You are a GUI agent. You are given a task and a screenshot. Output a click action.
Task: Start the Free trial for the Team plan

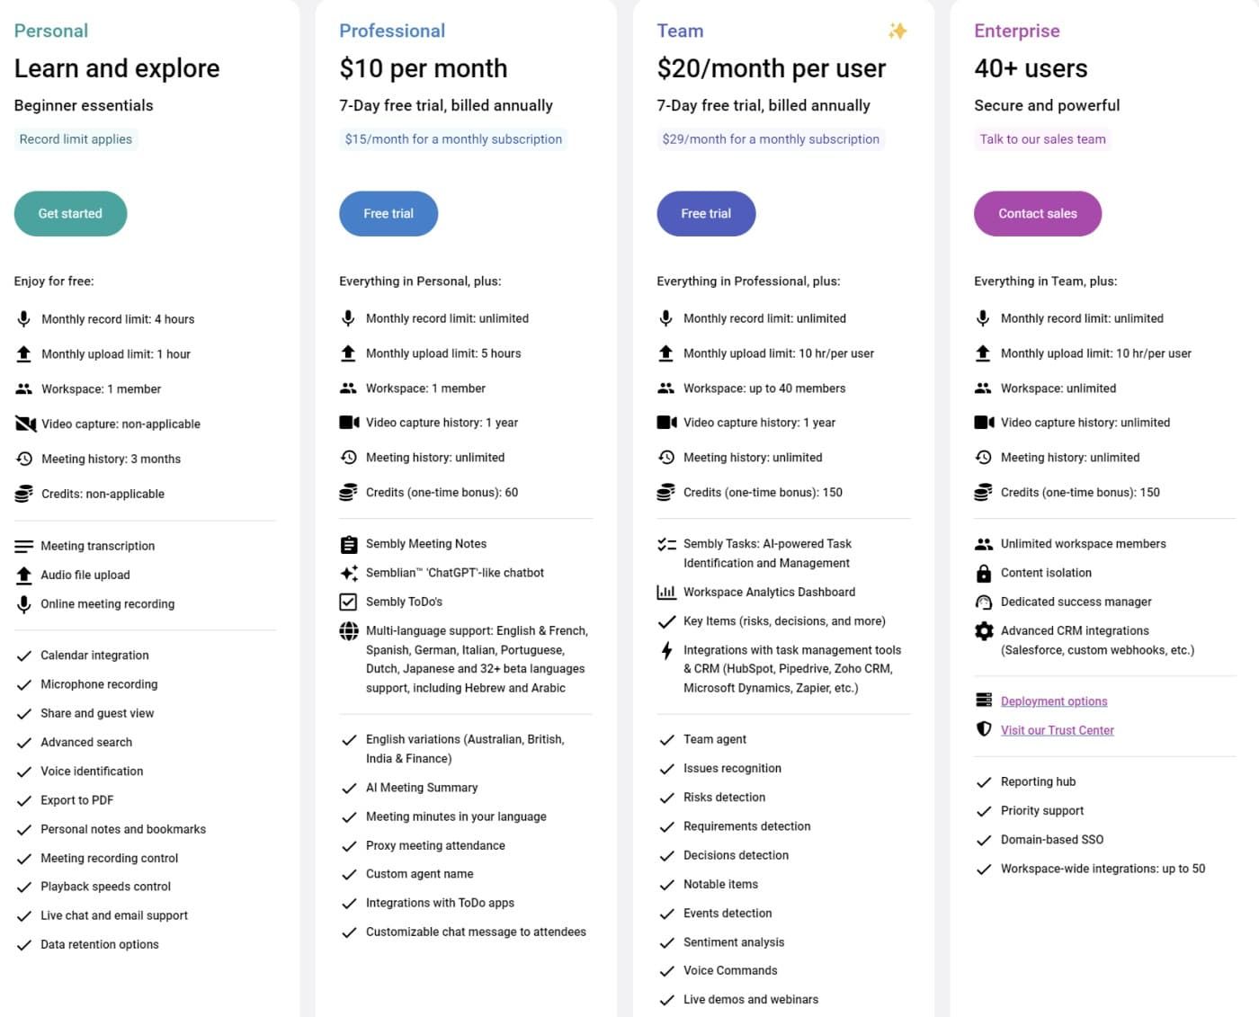tap(706, 213)
